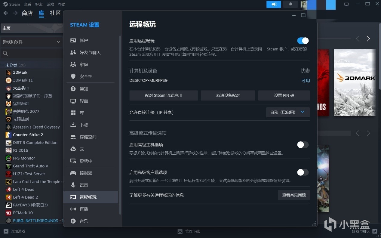This screenshot has width=381, height=238.
Task: Enable 启用高级客户端选项 toggle
Action: (x=303, y=172)
